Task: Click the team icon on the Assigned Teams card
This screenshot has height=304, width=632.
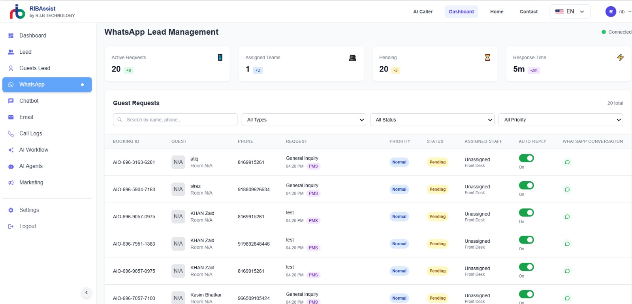Action: (353, 58)
